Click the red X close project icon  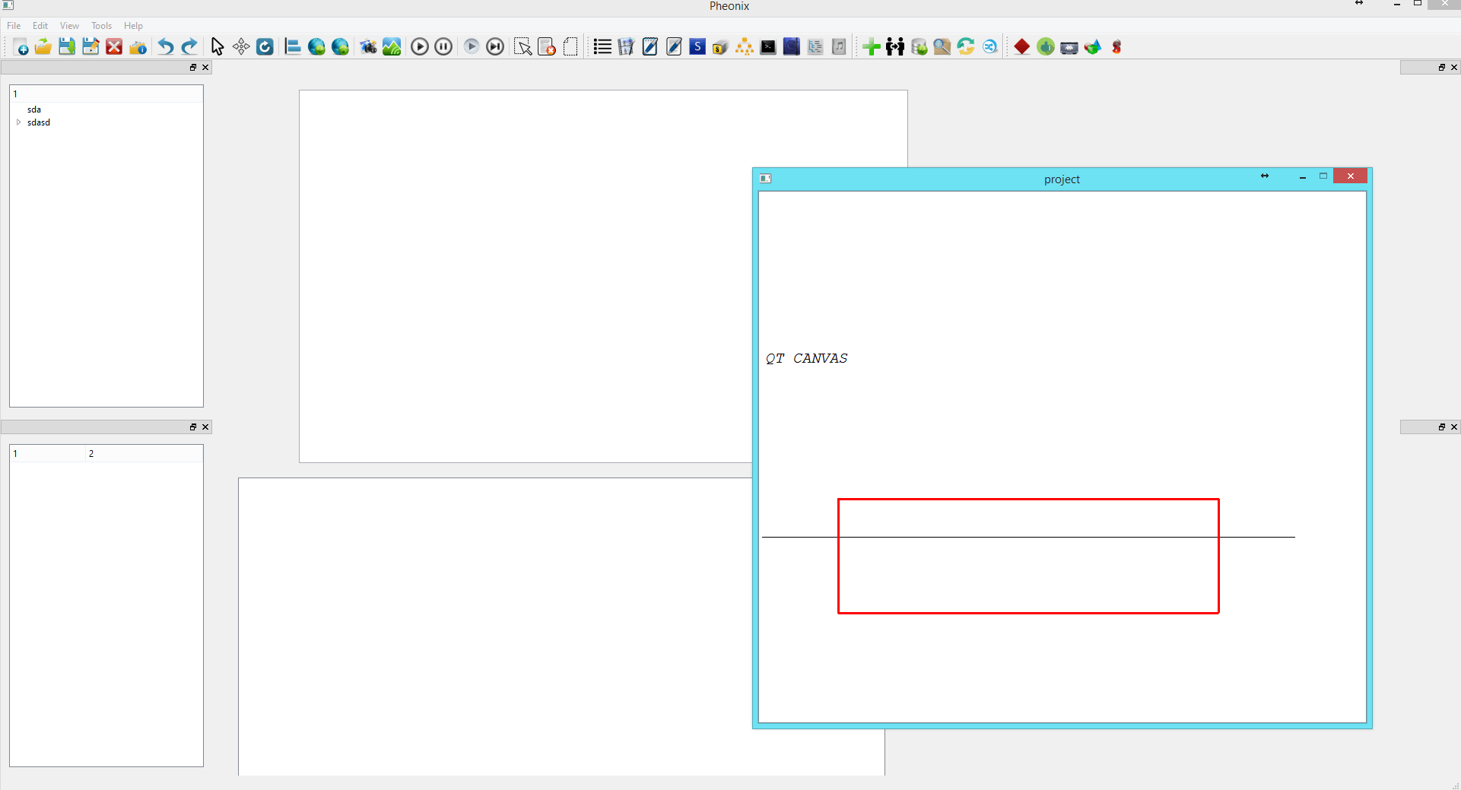tap(114, 47)
